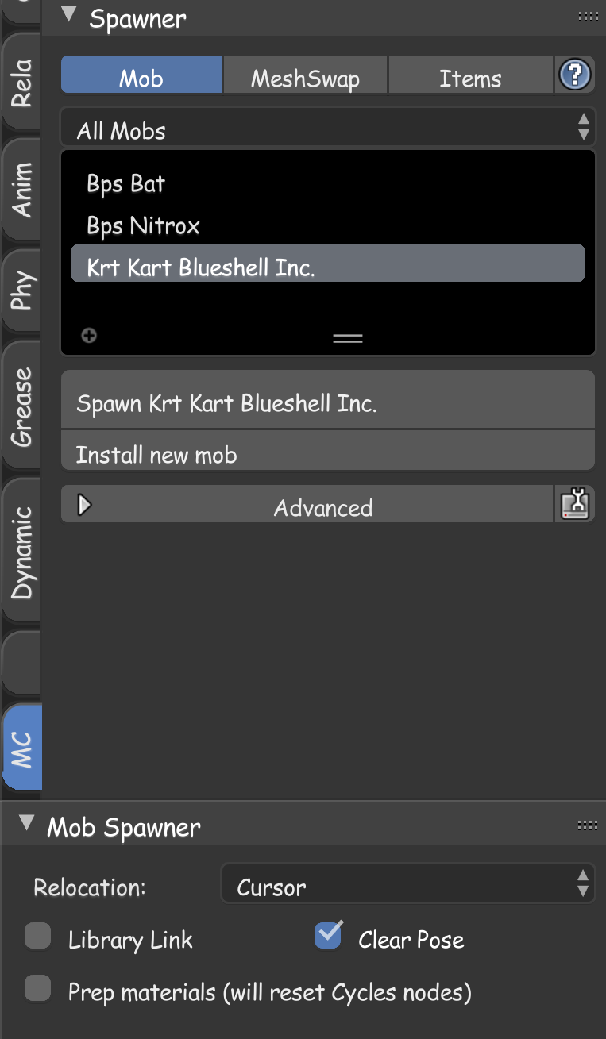Image resolution: width=606 pixels, height=1039 pixels.
Task: Spawn Krt Kart Blueshell Inc.
Action: tap(327, 403)
